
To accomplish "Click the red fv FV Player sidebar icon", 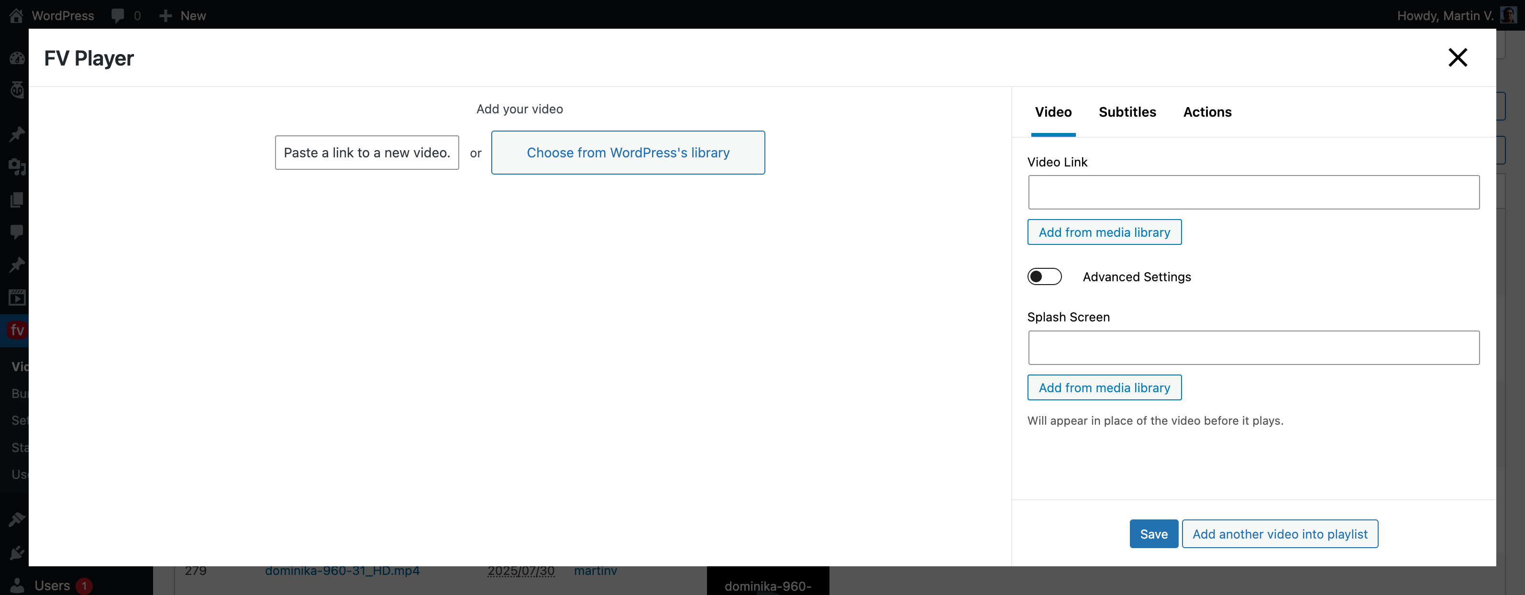I will click(17, 330).
